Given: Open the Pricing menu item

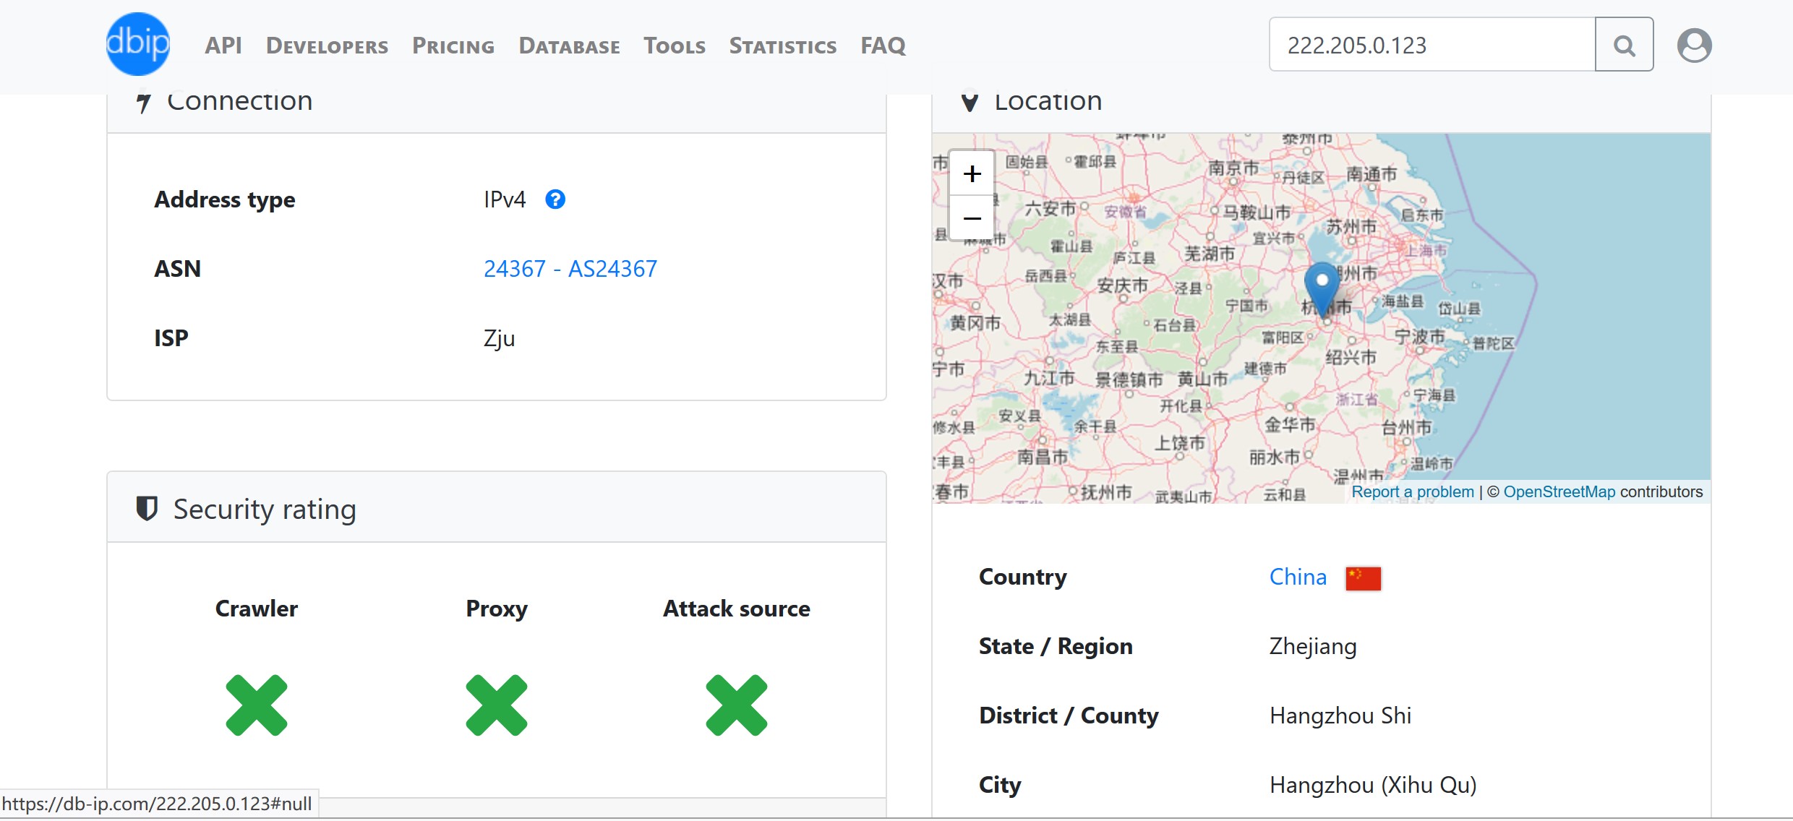Looking at the screenshot, I should [x=453, y=46].
